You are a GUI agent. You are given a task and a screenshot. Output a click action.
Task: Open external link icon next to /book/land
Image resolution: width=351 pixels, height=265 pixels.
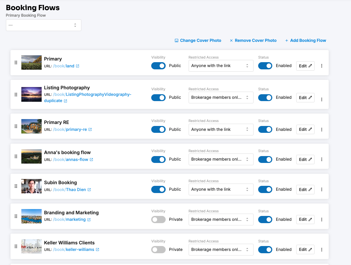pos(77,66)
